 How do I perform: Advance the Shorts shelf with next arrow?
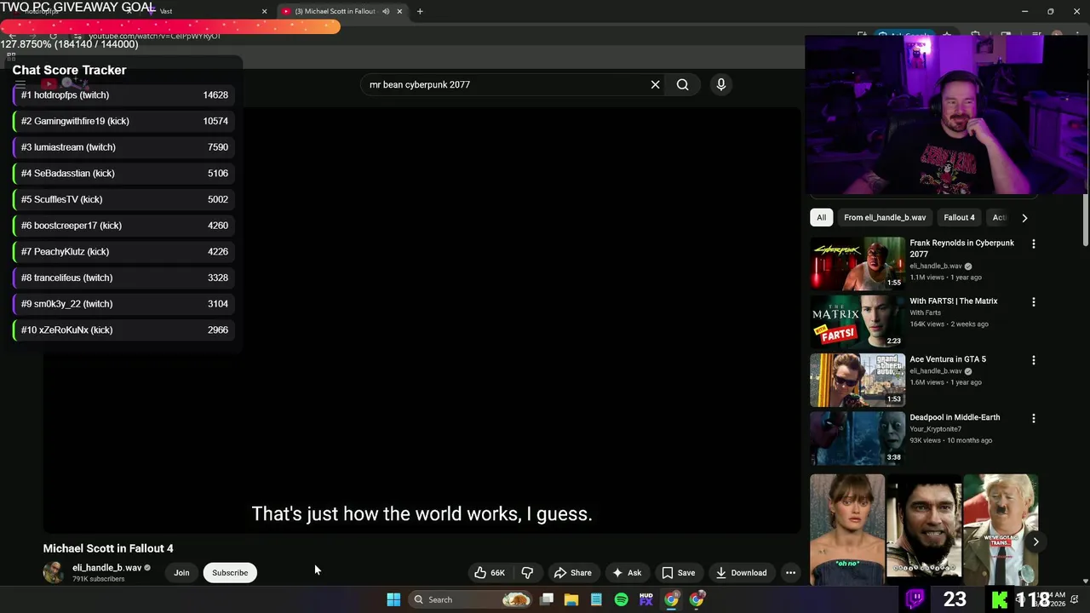point(1035,541)
